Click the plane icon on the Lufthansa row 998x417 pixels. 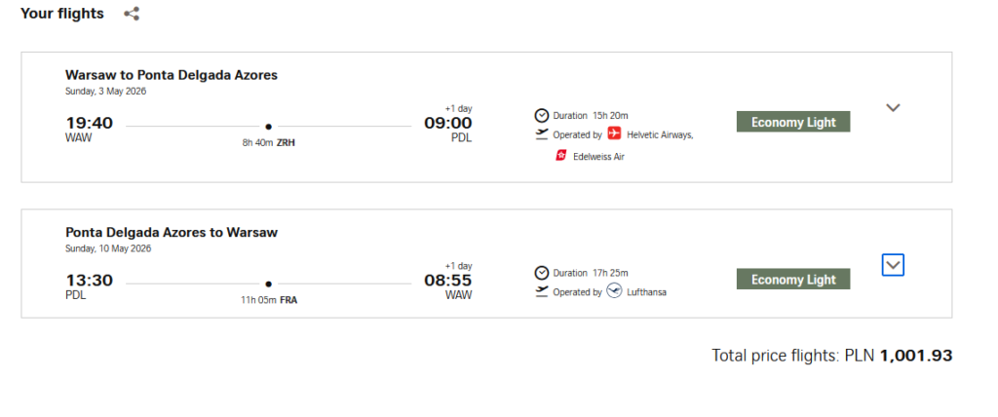pos(542,291)
